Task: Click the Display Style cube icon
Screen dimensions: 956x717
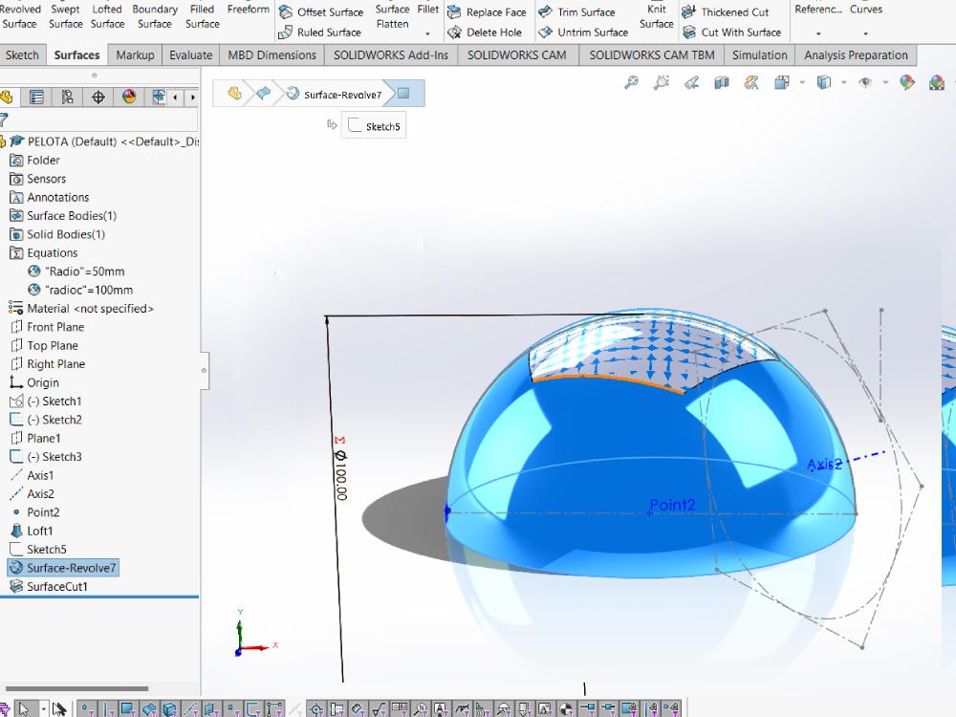Action: coord(824,82)
